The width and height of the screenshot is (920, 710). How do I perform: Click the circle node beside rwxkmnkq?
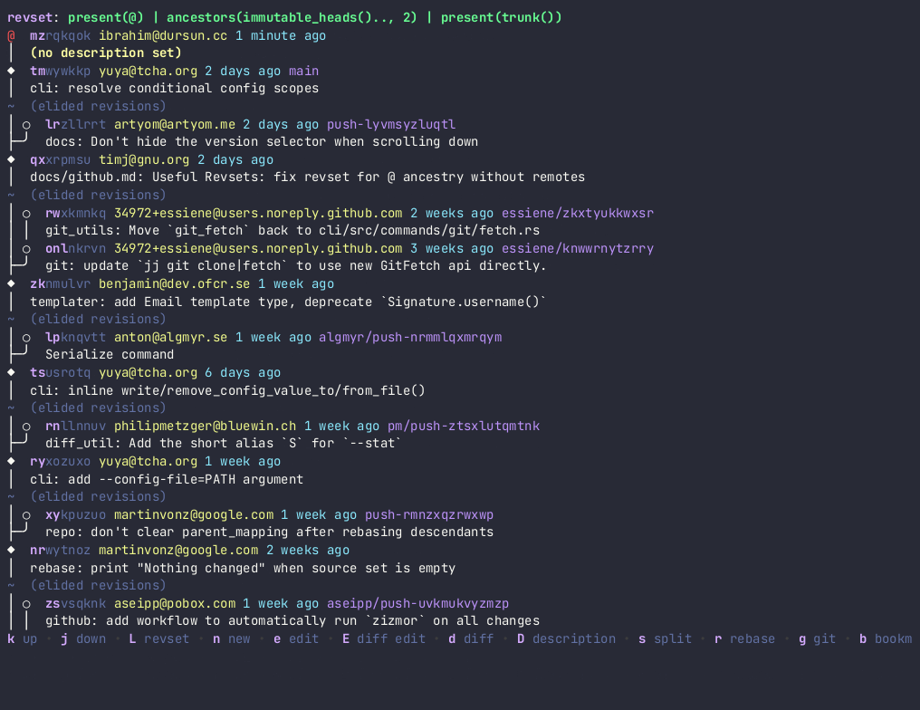pos(26,214)
